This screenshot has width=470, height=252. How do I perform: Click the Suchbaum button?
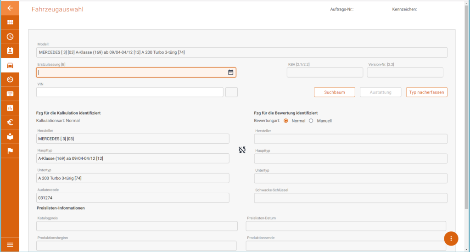(335, 92)
